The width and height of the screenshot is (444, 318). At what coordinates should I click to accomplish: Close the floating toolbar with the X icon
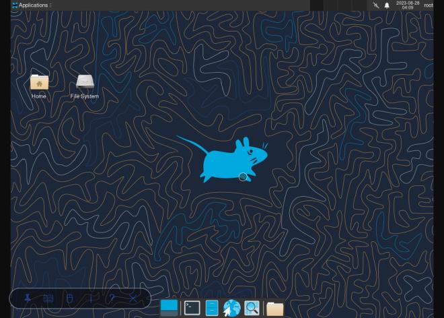coord(133,298)
